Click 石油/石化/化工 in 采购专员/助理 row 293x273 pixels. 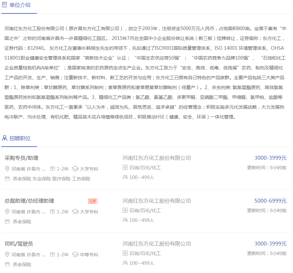click(x=145, y=168)
